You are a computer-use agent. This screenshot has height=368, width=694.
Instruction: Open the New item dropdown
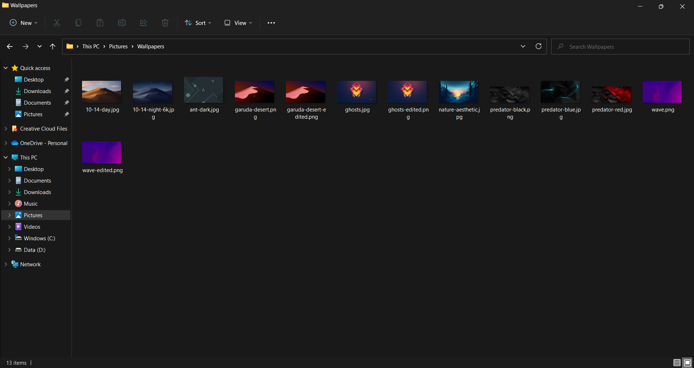(x=23, y=23)
